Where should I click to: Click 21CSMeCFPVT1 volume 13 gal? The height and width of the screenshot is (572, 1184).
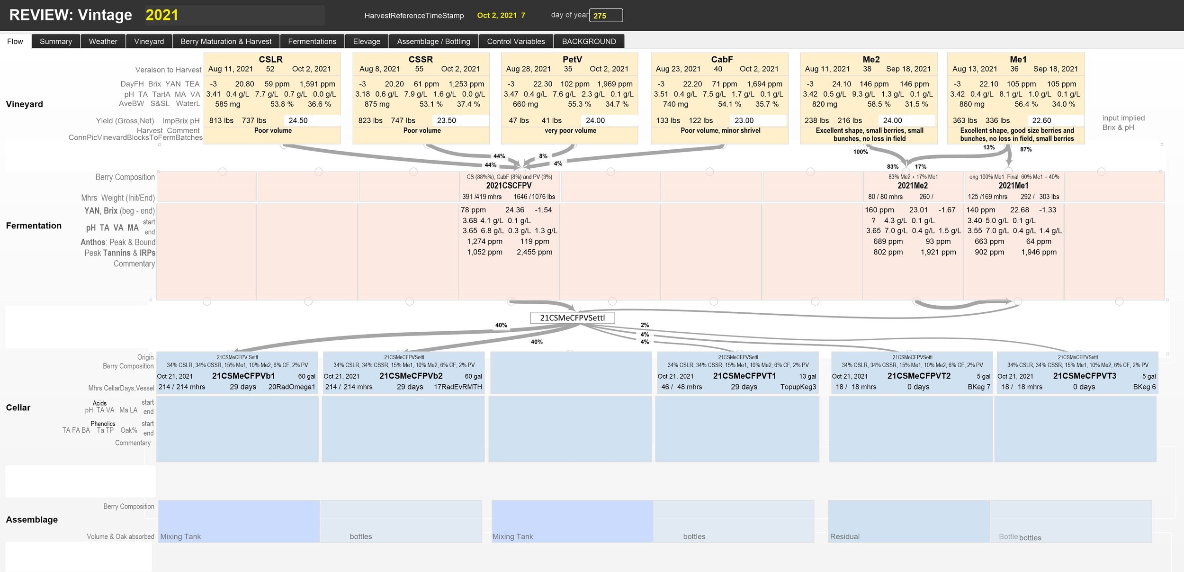pos(807,376)
